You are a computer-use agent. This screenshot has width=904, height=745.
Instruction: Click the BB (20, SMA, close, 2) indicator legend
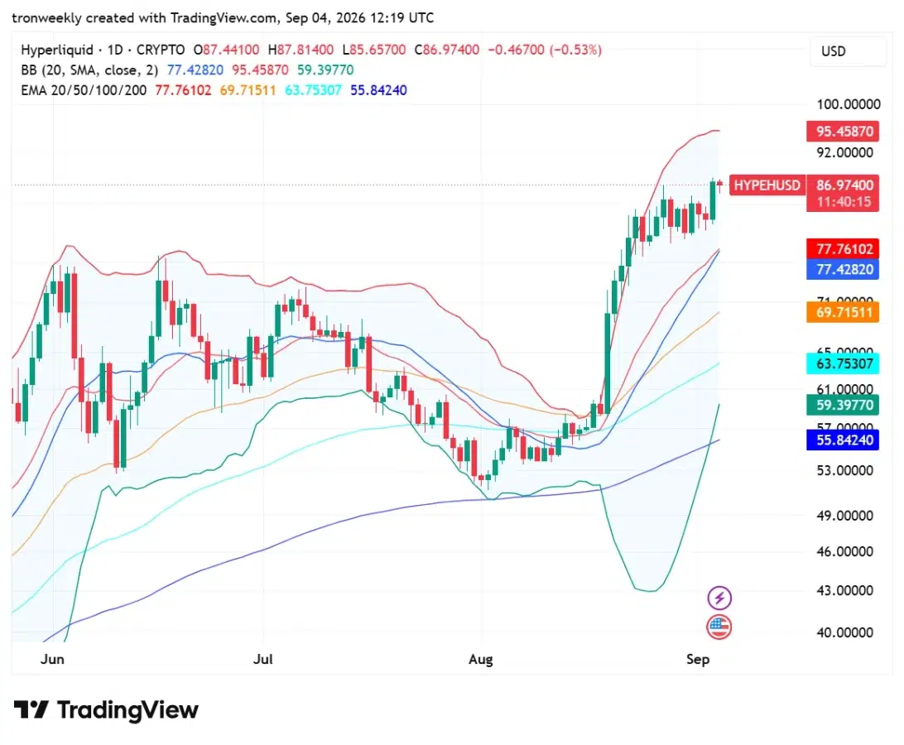(89, 70)
